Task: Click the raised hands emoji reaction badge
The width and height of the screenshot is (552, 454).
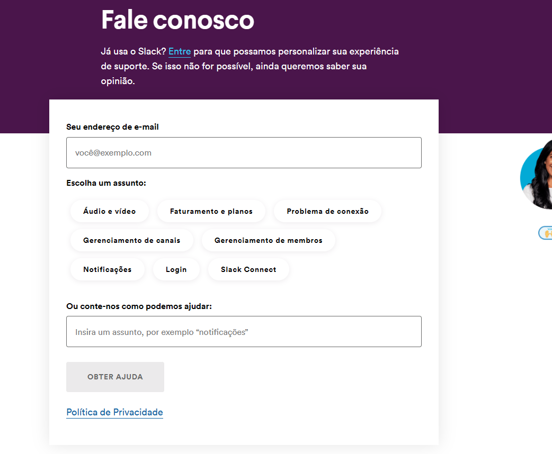Action: coord(546,233)
